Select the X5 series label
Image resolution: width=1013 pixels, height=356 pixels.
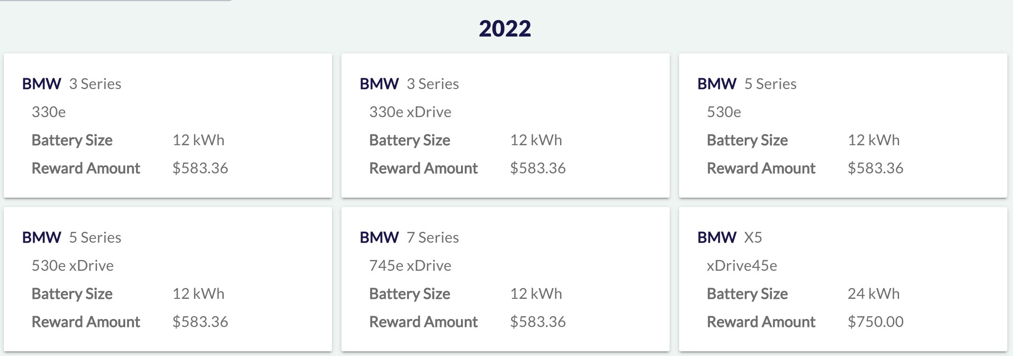point(753,237)
